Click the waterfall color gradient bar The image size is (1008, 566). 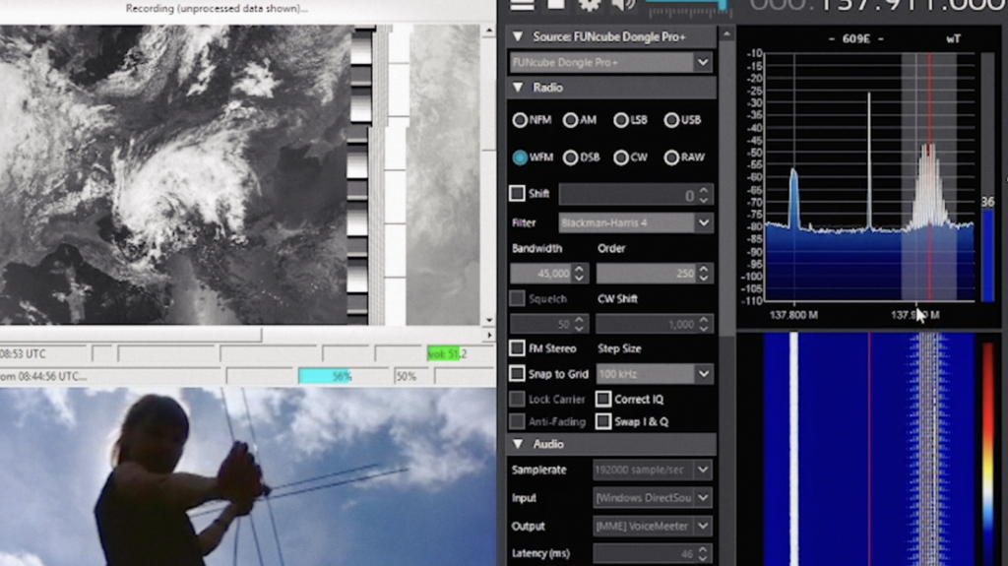coord(988,450)
